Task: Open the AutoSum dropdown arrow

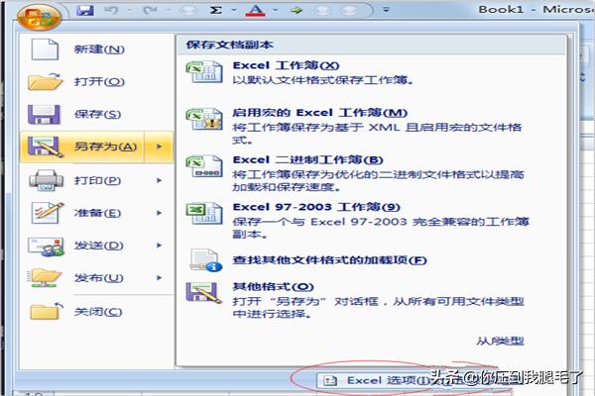Action: 234,10
